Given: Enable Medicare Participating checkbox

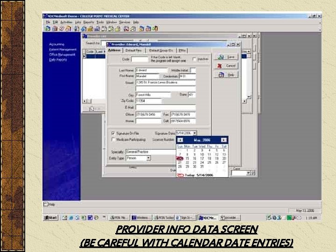Looking at the screenshot, I should [113, 140].
